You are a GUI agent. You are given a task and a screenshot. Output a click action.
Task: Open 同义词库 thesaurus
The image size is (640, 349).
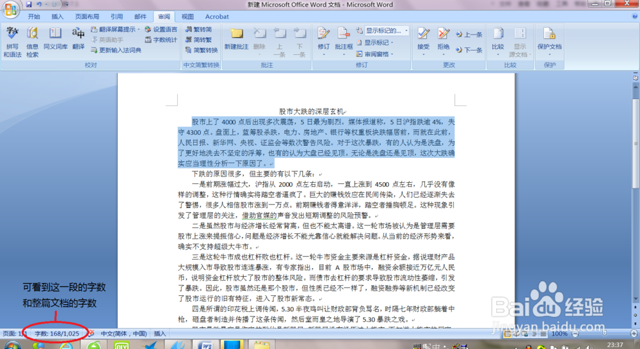tap(56, 38)
